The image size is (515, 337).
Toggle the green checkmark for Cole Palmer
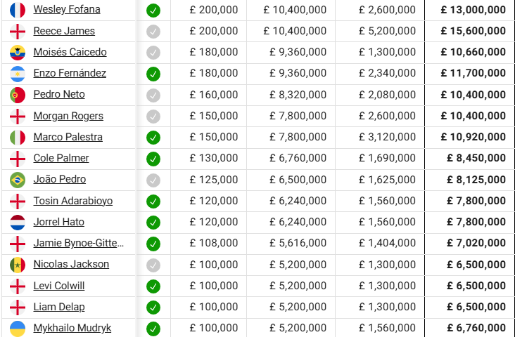click(153, 159)
